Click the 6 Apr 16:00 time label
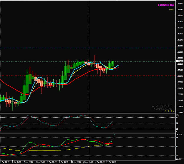Image resolution: width=184 pixels, height=164 pixels. pos(17,162)
